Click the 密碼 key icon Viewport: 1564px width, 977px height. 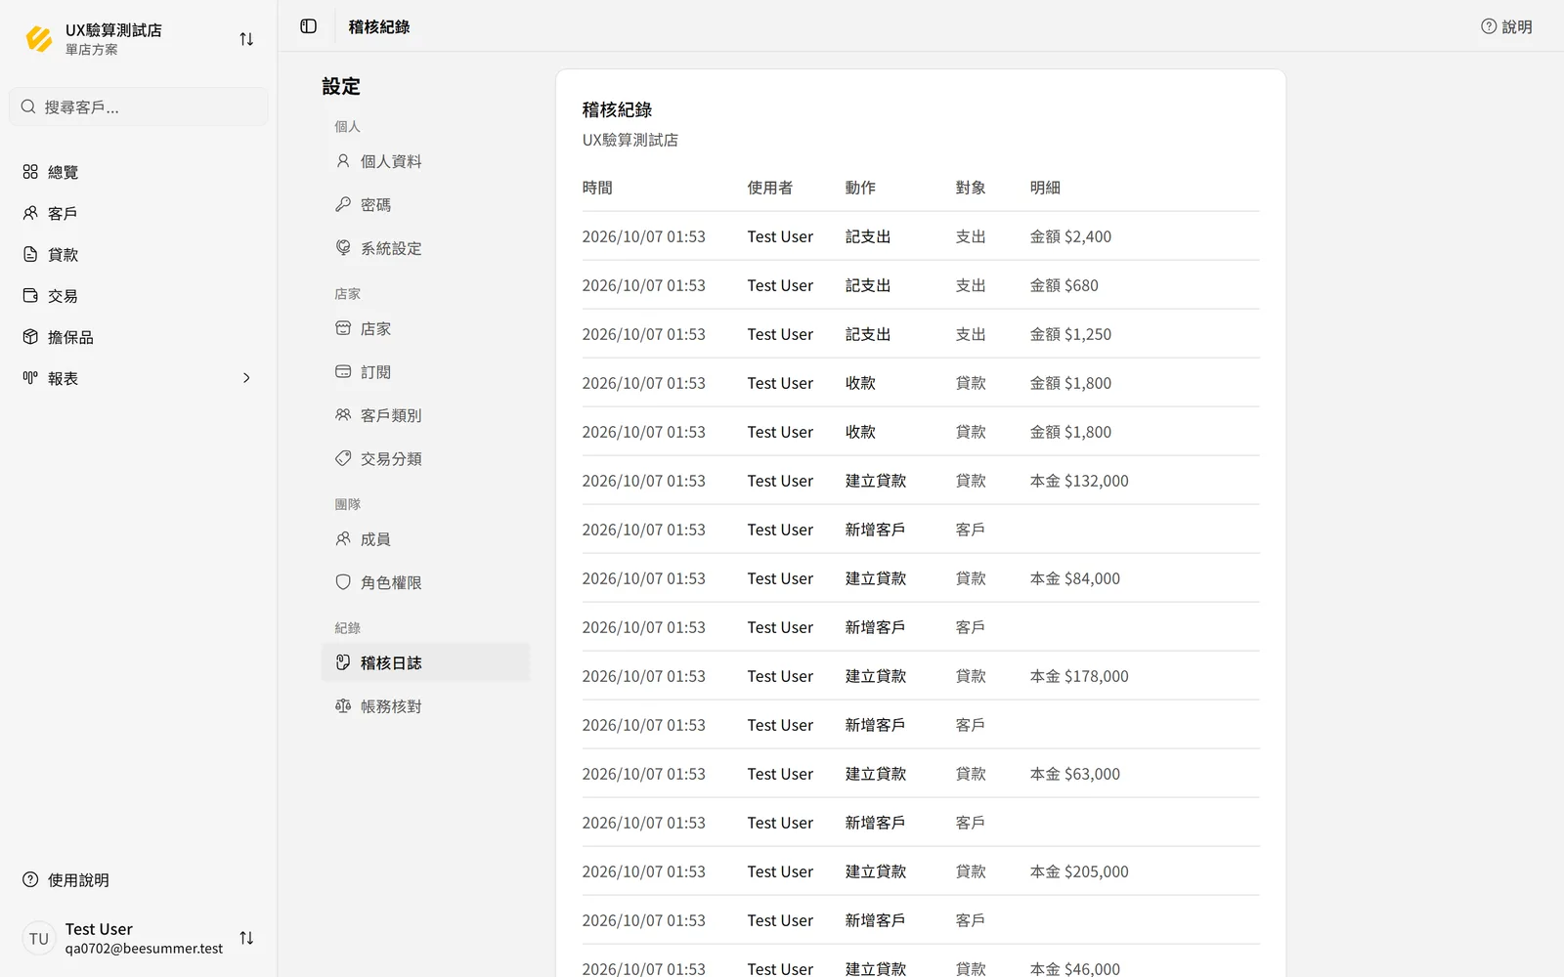(x=343, y=204)
